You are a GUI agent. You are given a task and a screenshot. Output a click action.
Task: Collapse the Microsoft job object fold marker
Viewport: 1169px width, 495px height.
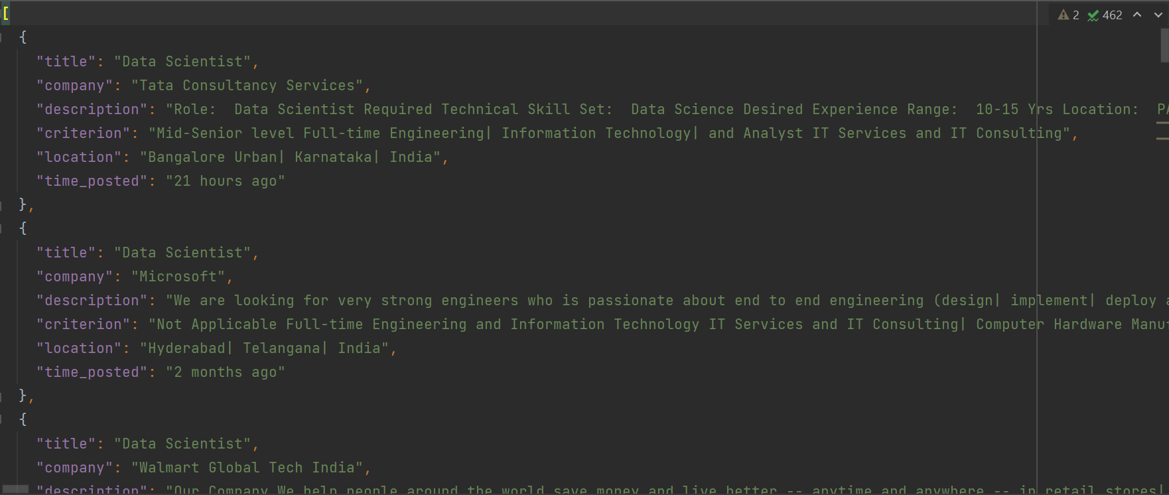tap(2, 228)
